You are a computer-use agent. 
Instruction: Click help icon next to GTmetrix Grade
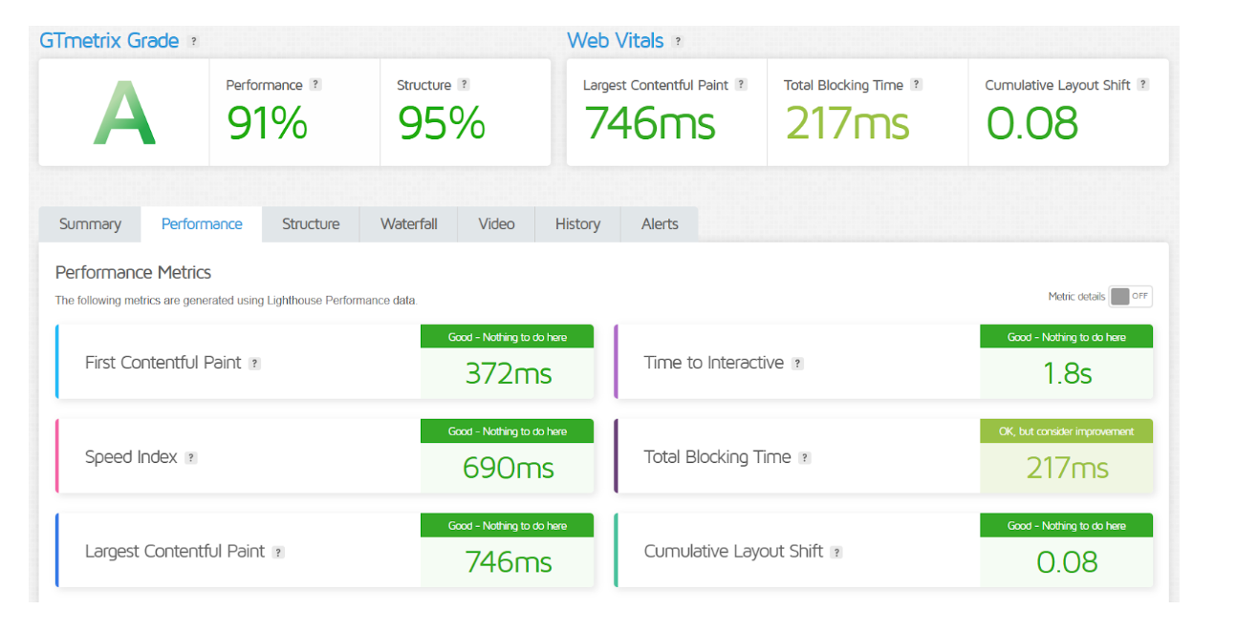coord(193,42)
